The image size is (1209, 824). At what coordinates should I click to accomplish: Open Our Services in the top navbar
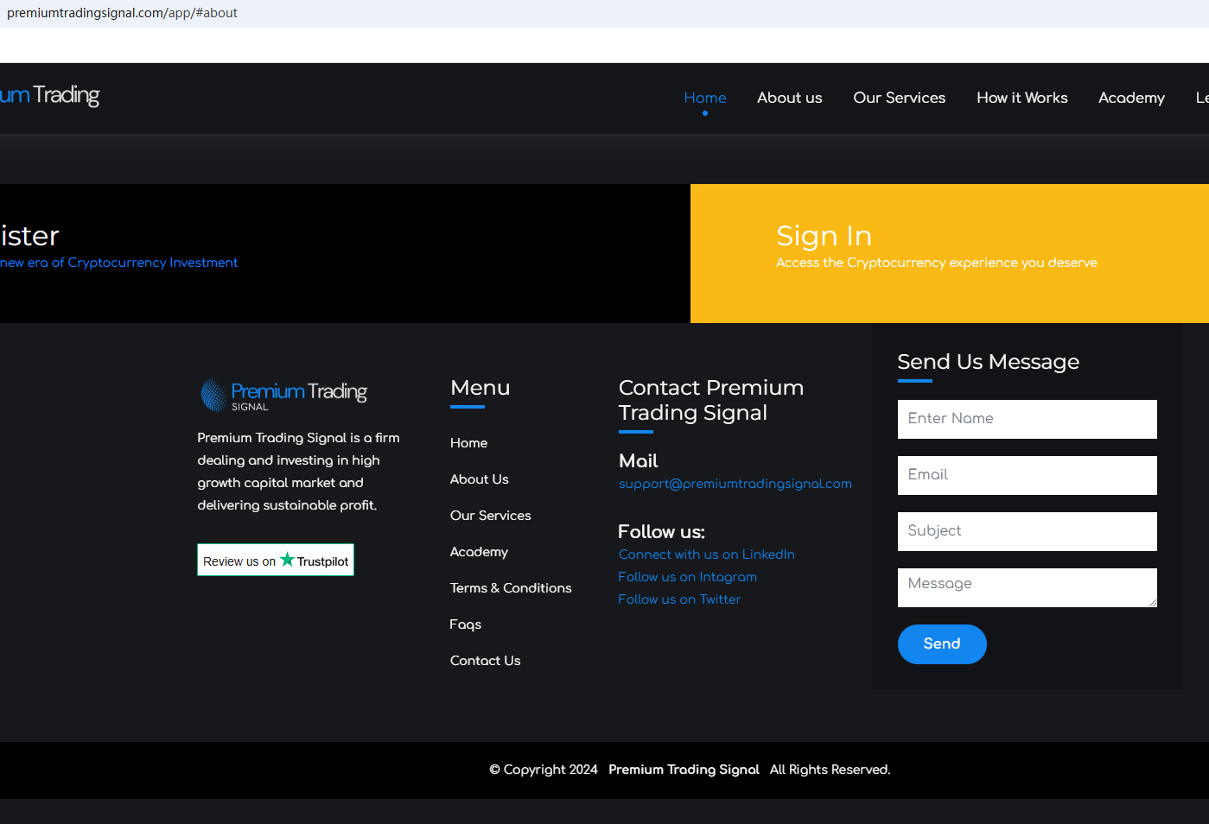[x=899, y=98]
